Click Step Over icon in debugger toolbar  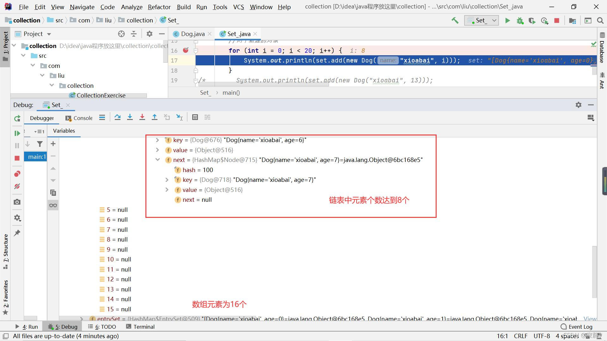click(x=117, y=117)
